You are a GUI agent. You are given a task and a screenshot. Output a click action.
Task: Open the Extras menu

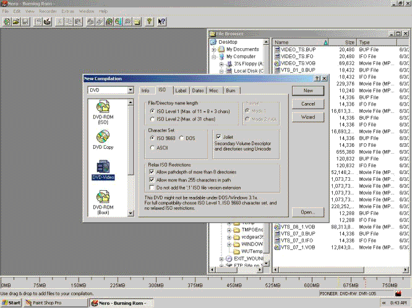click(68, 11)
